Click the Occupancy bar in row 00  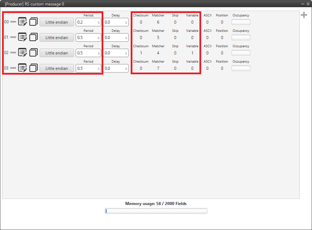[x=241, y=22]
